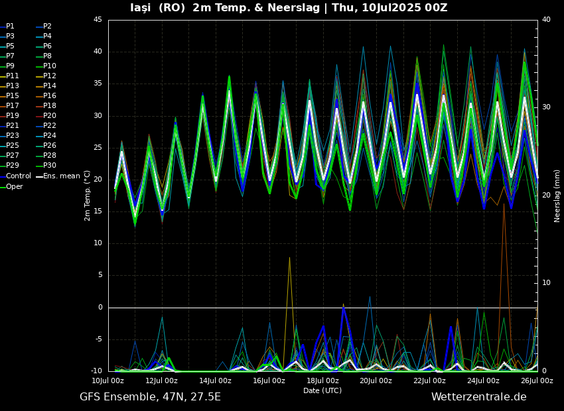Image resolution: width=564 pixels, height=411 pixels.
Task: Click the 26Jul 00Z date tick label
Action: [x=536, y=381]
